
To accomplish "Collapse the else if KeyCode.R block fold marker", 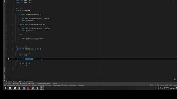I will pos(12,25).
